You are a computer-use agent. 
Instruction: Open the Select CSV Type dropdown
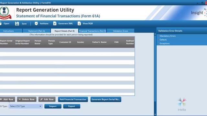(26, 106)
